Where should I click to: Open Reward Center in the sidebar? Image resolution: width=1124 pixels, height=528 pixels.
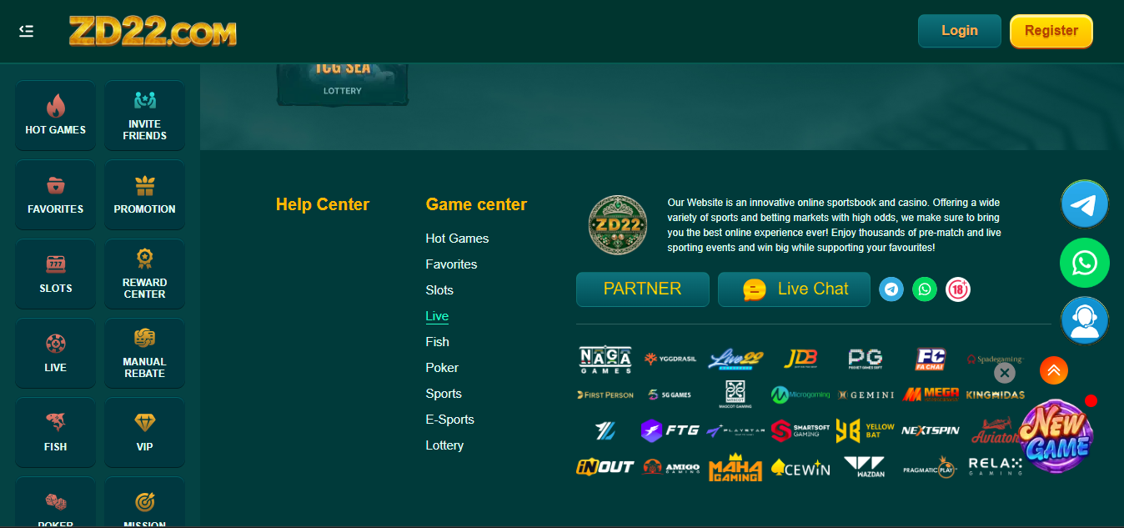[x=144, y=274]
